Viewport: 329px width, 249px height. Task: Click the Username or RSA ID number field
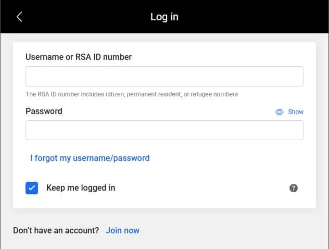coord(164,76)
